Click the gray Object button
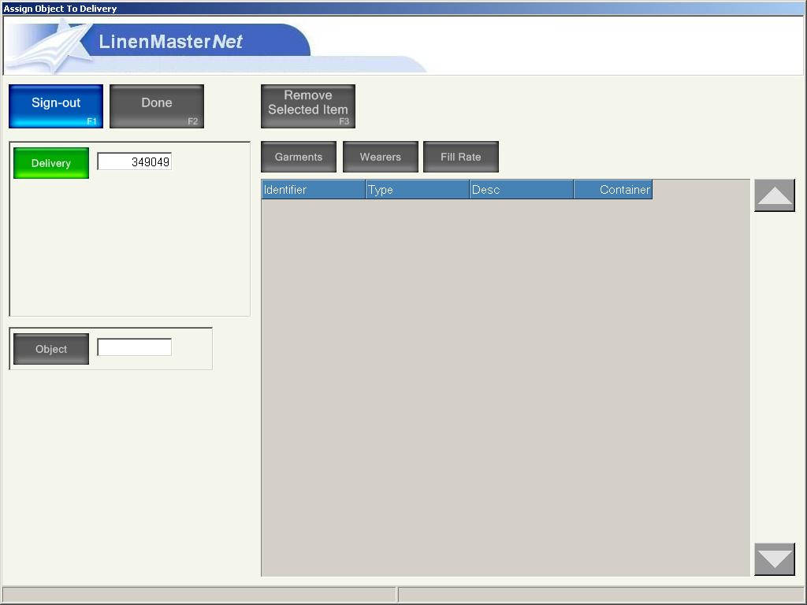807x605 pixels. point(51,349)
